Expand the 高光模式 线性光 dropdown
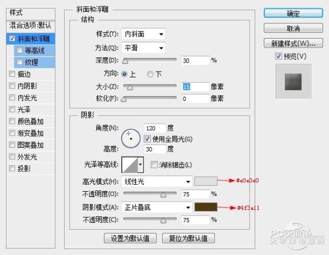Viewport: 329px width, 255px height. click(157, 182)
